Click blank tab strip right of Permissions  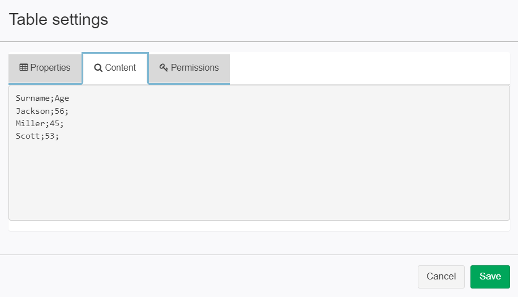(370, 68)
